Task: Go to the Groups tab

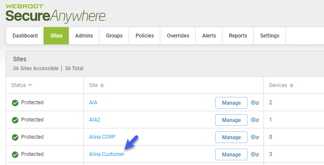Action: (114, 36)
